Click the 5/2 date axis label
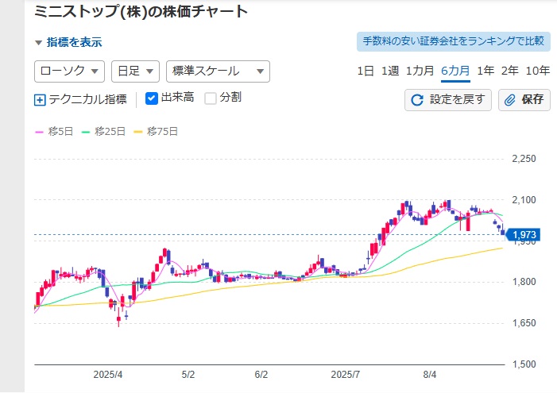 (188, 375)
